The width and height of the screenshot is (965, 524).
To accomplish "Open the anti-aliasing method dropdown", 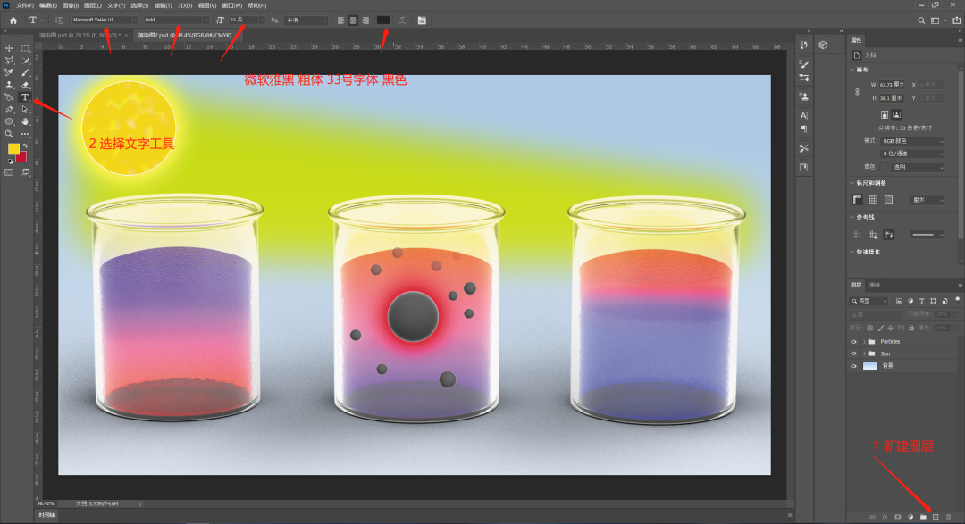I will pos(306,21).
